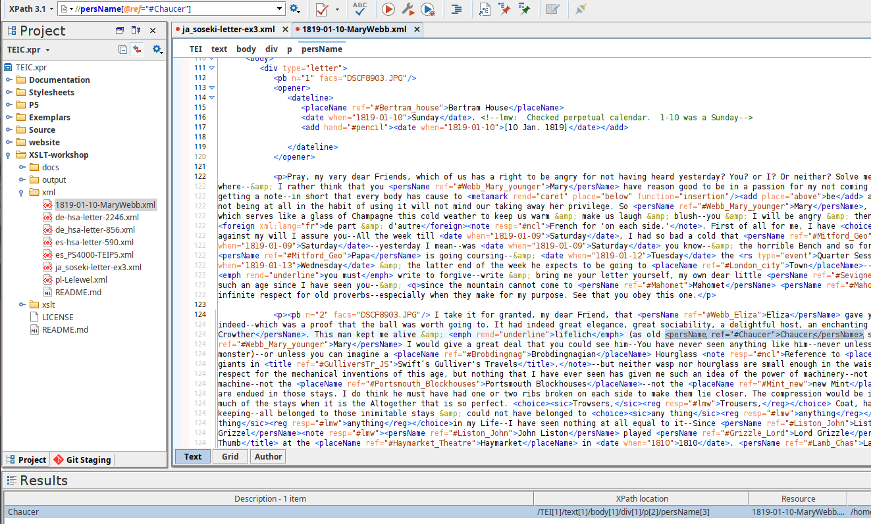Image resolution: width=871 pixels, height=524 pixels.
Task: Fold code at line 111
Action: (x=212, y=68)
